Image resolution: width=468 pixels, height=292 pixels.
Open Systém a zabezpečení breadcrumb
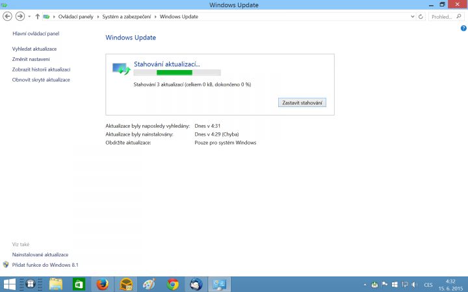(127, 17)
